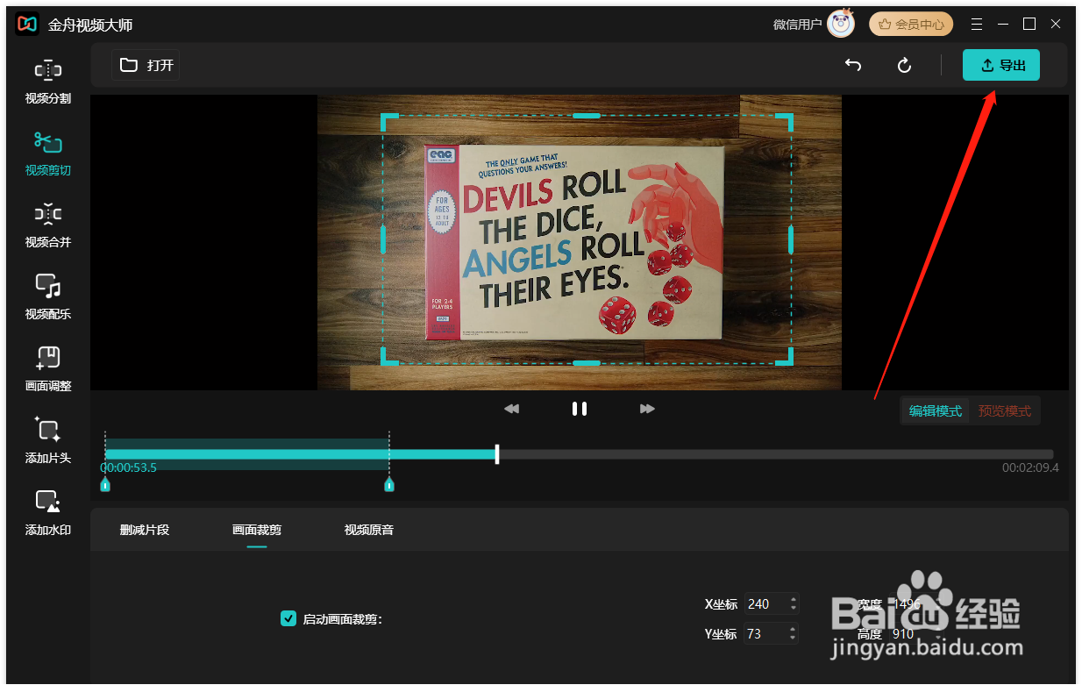Screen dimensions: 1082x685
Task: Click the 00:00:53.5 current time label
Action: (129, 467)
